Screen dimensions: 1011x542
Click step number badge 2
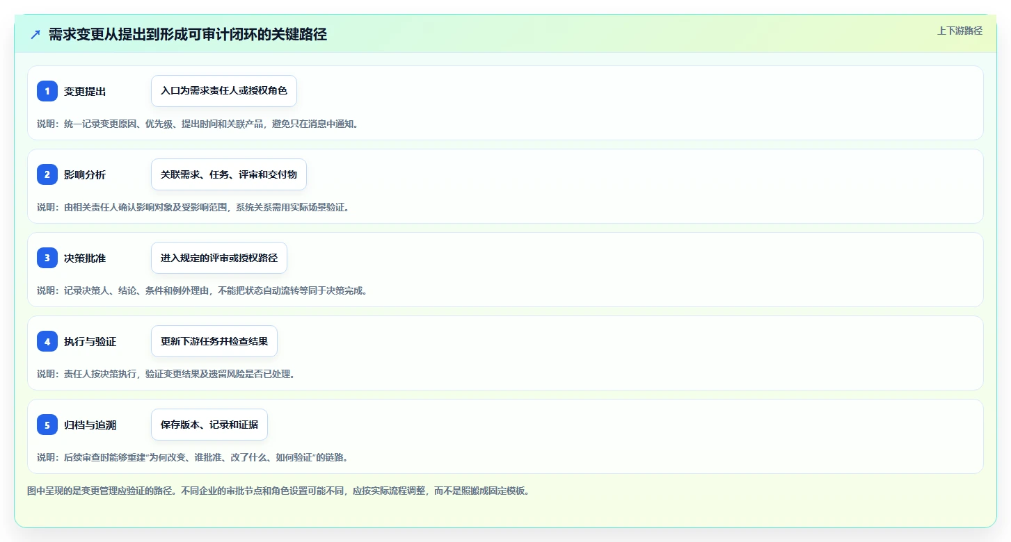pos(47,174)
